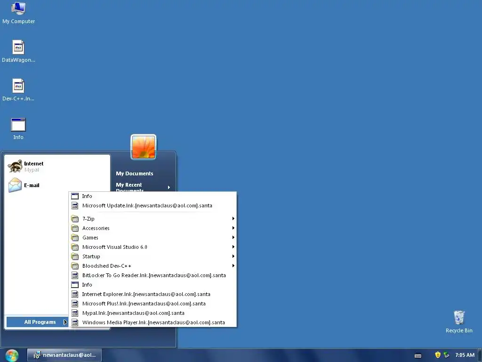
Task: Click the network connection tray icon
Action: click(x=446, y=355)
